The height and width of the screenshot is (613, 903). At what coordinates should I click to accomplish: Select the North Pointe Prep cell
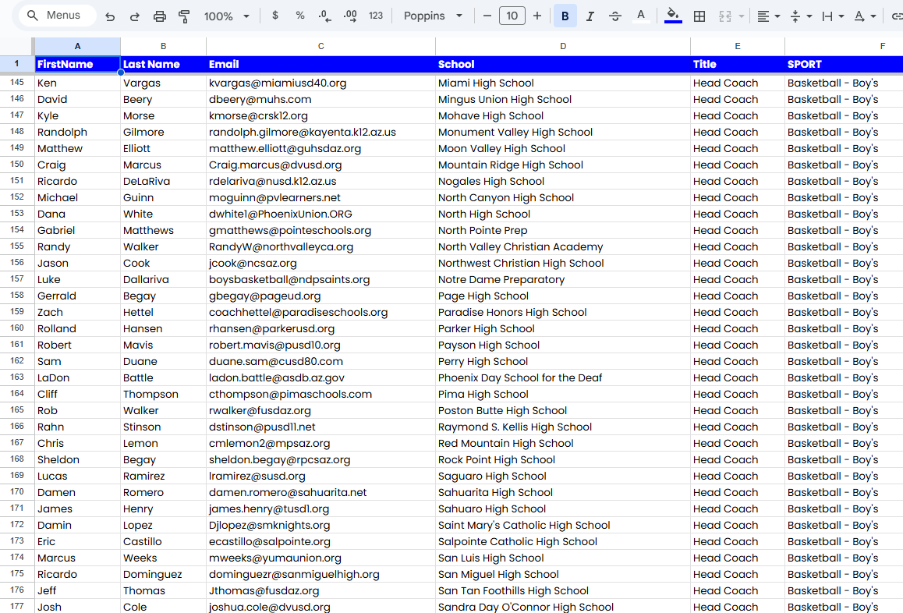pyautogui.click(x=563, y=230)
